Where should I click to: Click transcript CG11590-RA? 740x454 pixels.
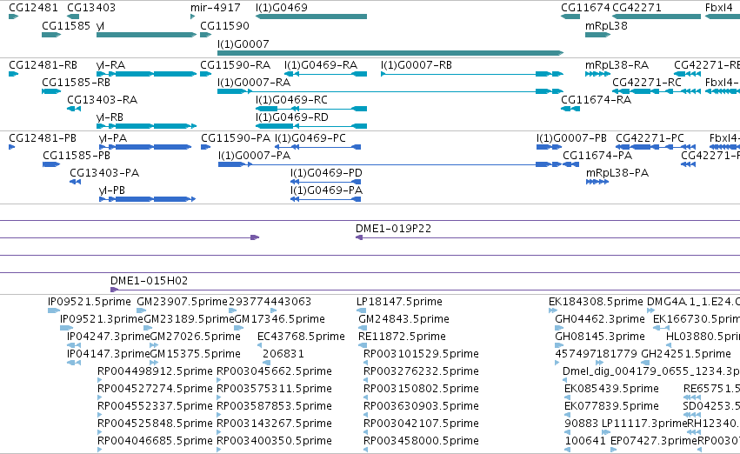point(235,64)
